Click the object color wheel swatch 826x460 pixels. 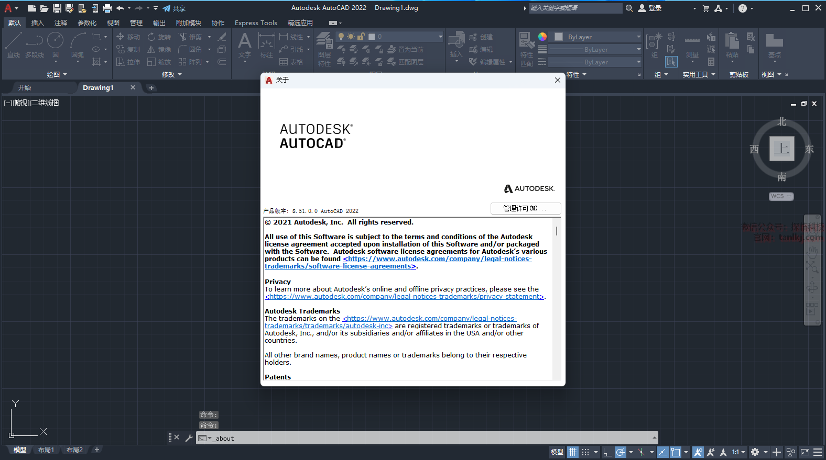[x=542, y=37]
